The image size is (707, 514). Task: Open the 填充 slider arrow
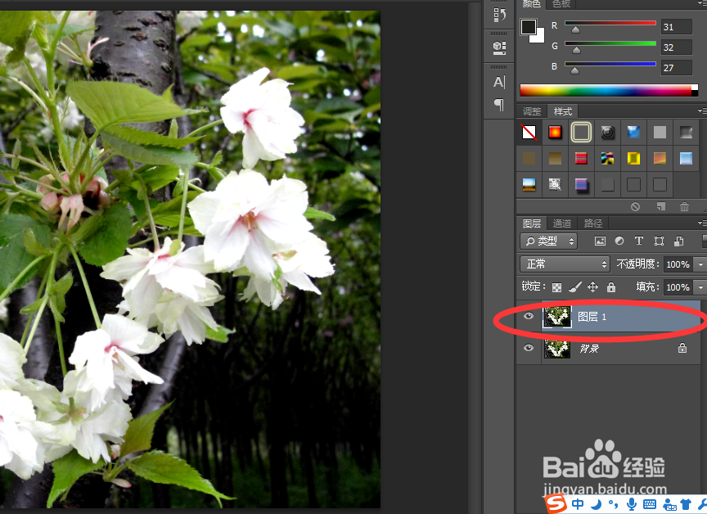700,287
